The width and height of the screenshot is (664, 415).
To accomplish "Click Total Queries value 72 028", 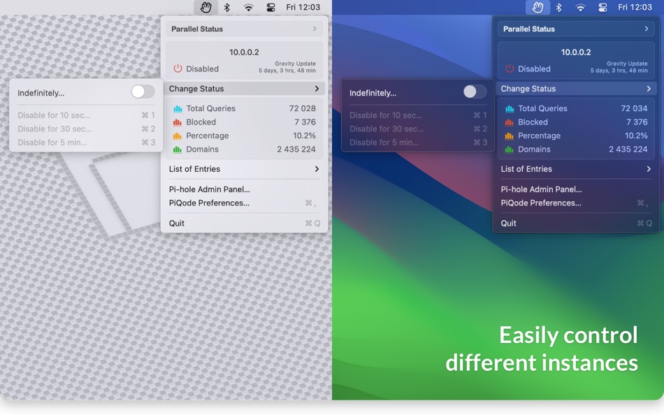I will pos(303,108).
